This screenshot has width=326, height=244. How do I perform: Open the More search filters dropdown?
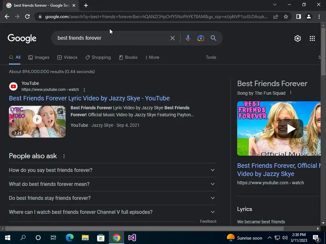[x=152, y=58]
